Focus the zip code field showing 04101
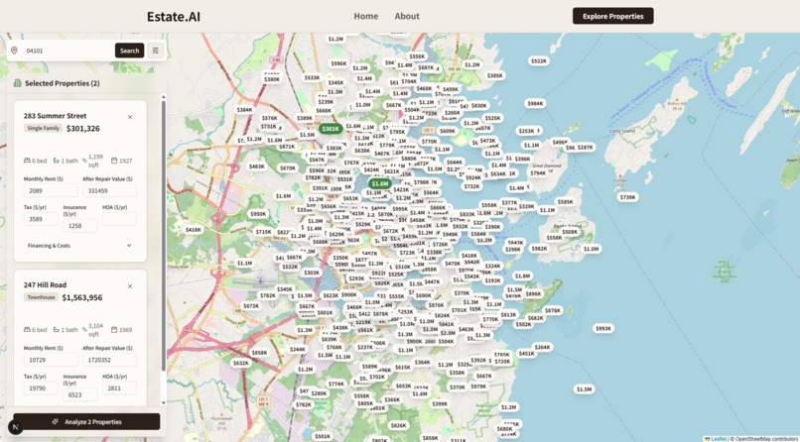Viewport: 800px width, 442px height. (68, 51)
